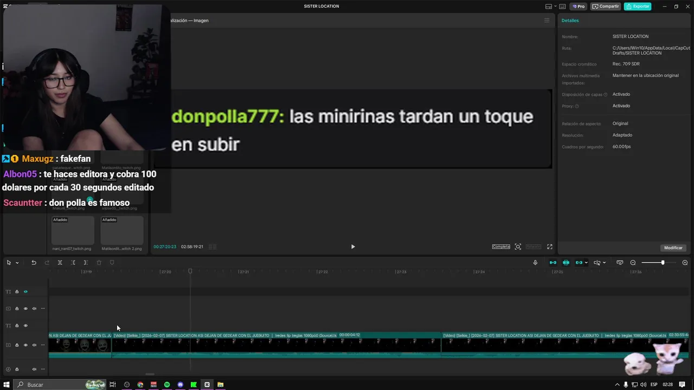Screen dimensions: 694x390
Task: Click the 27:22 mark on timeline ruler
Action: (x=322, y=272)
